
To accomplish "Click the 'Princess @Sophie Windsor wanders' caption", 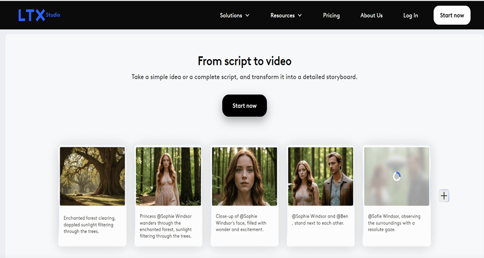I will pos(166,226).
